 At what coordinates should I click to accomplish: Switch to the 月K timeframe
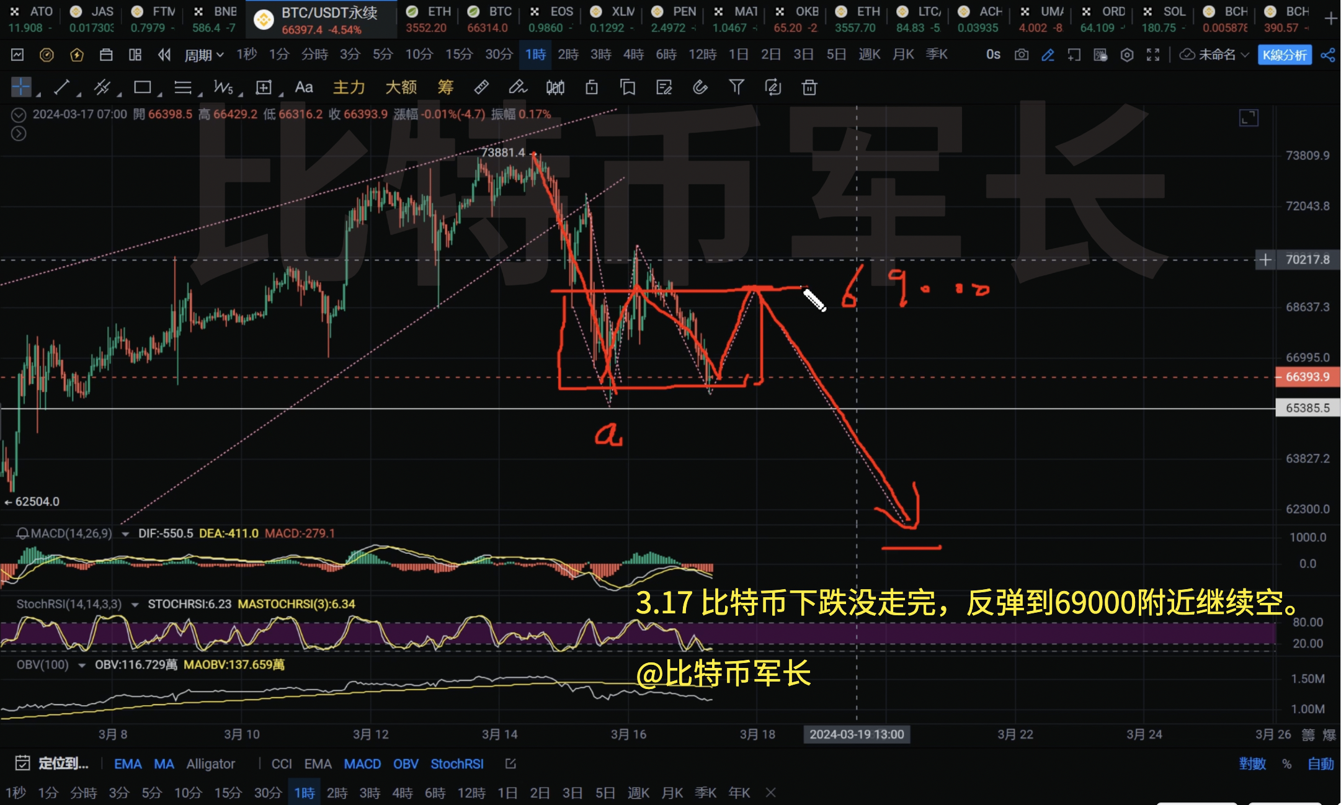click(x=903, y=55)
